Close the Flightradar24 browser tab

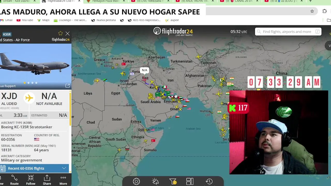point(79,1)
